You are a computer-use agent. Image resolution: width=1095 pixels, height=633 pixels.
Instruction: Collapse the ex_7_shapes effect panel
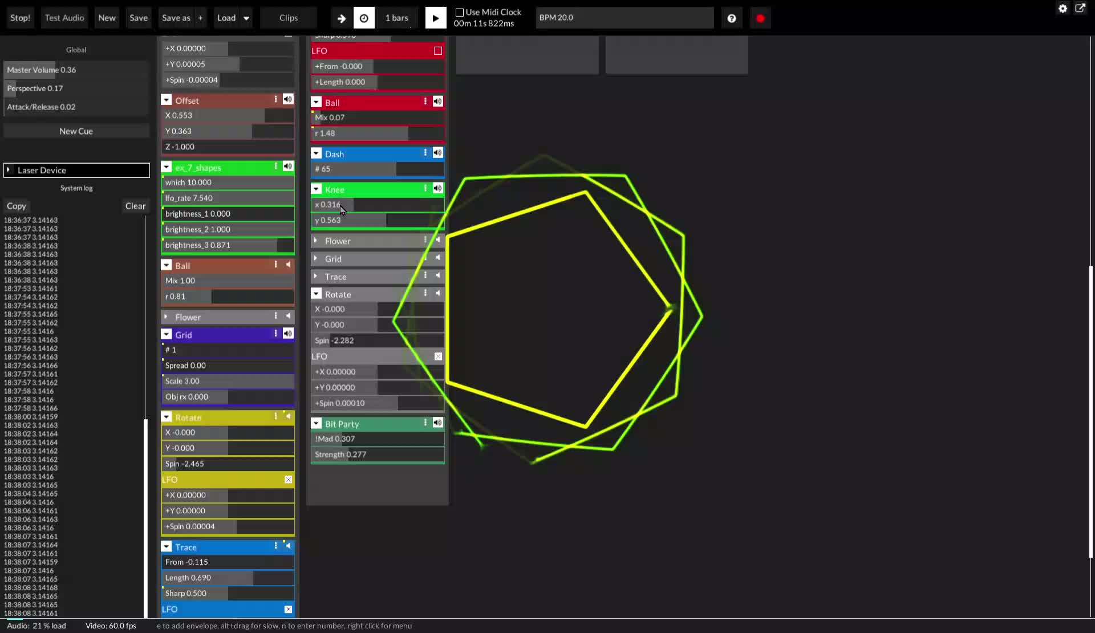pos(167,167)
